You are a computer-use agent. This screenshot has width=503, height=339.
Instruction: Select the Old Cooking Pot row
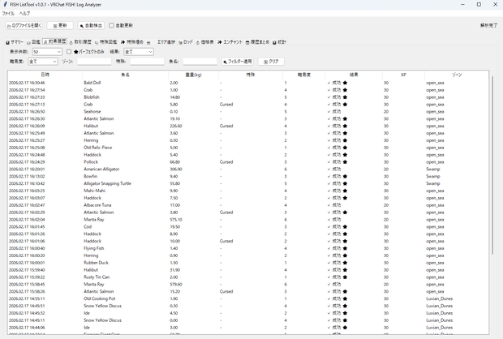coord(248,298)
